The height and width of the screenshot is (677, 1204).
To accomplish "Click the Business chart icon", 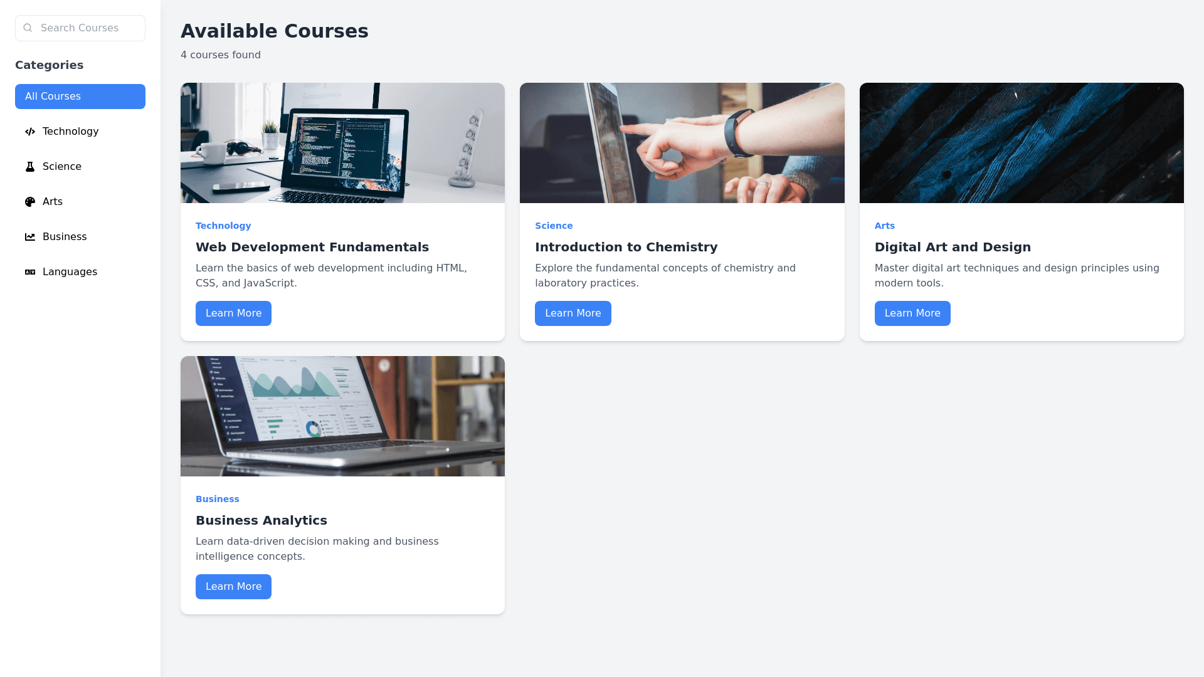I will [x=30, y=237].
